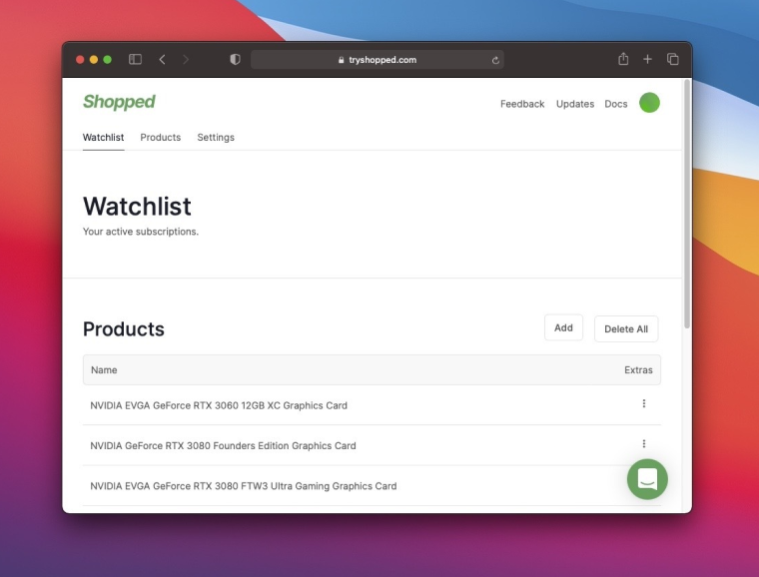Switch to the Products tab
Image resolution: width=759 pixels, height=577 pixels.
pos(160,138)
